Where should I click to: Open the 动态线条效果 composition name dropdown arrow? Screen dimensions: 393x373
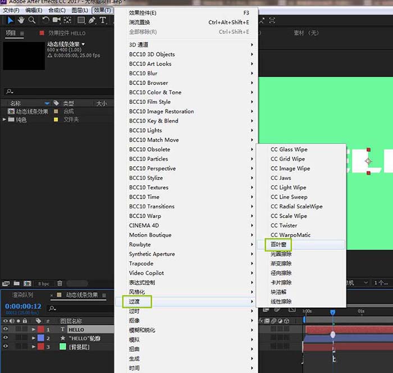tap(83, 44)
